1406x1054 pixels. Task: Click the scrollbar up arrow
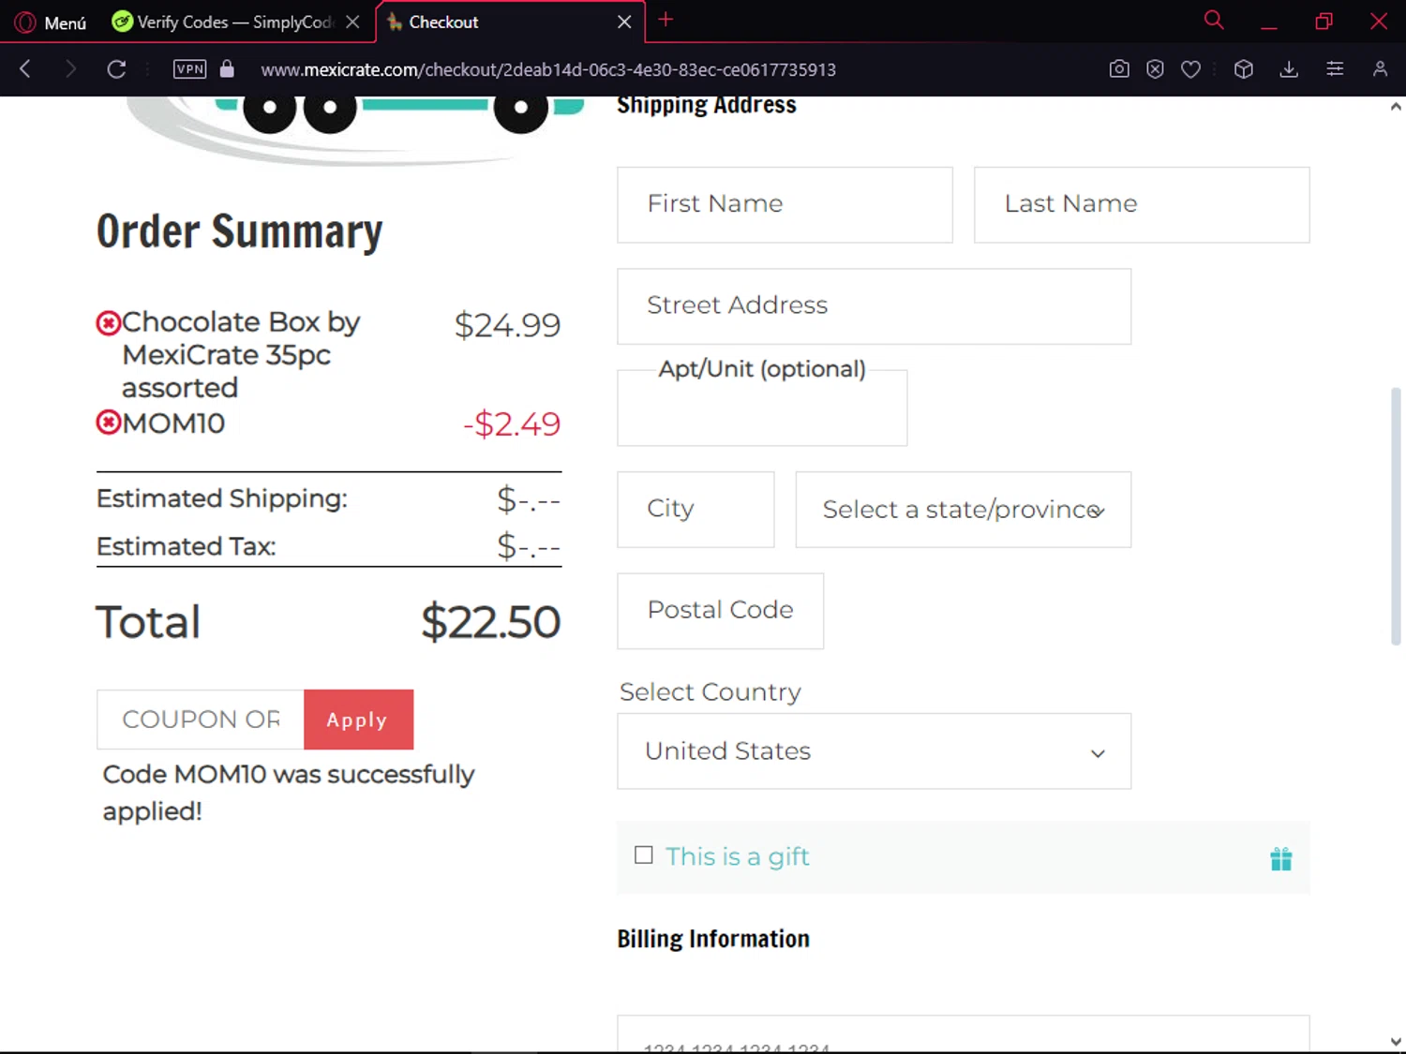(x=1396, y=107)
